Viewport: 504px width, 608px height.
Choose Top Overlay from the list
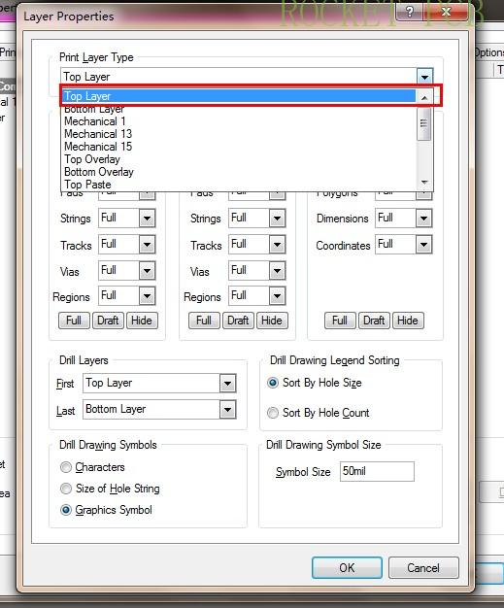pyautogui.click(x=239, y=159)
